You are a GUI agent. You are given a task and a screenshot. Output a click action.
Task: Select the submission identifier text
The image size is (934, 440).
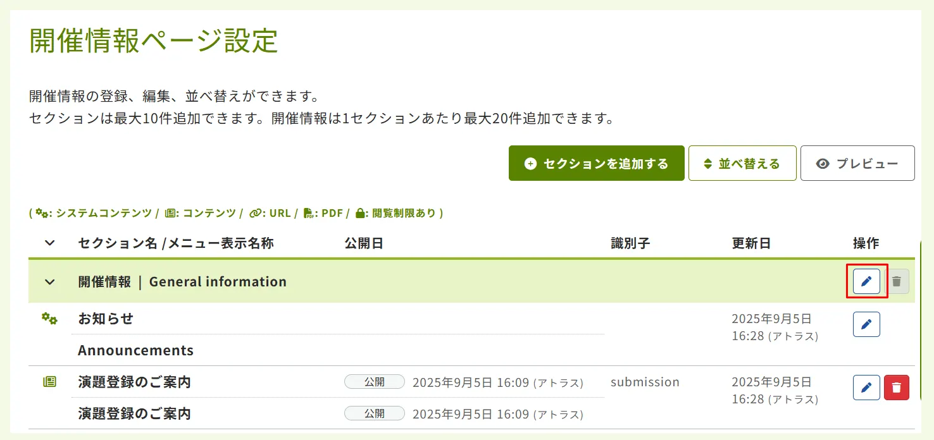click(x=645, y=382)
